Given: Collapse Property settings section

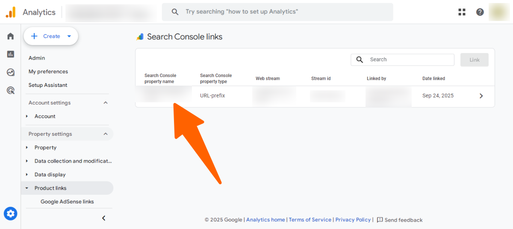Looking at the screenshot, I should (x=106, y=134).
